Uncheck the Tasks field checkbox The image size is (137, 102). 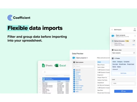point(74,92)
